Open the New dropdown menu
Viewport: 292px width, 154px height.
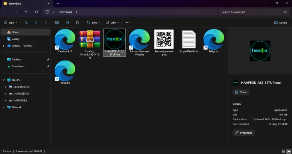(x=11, y=23)
